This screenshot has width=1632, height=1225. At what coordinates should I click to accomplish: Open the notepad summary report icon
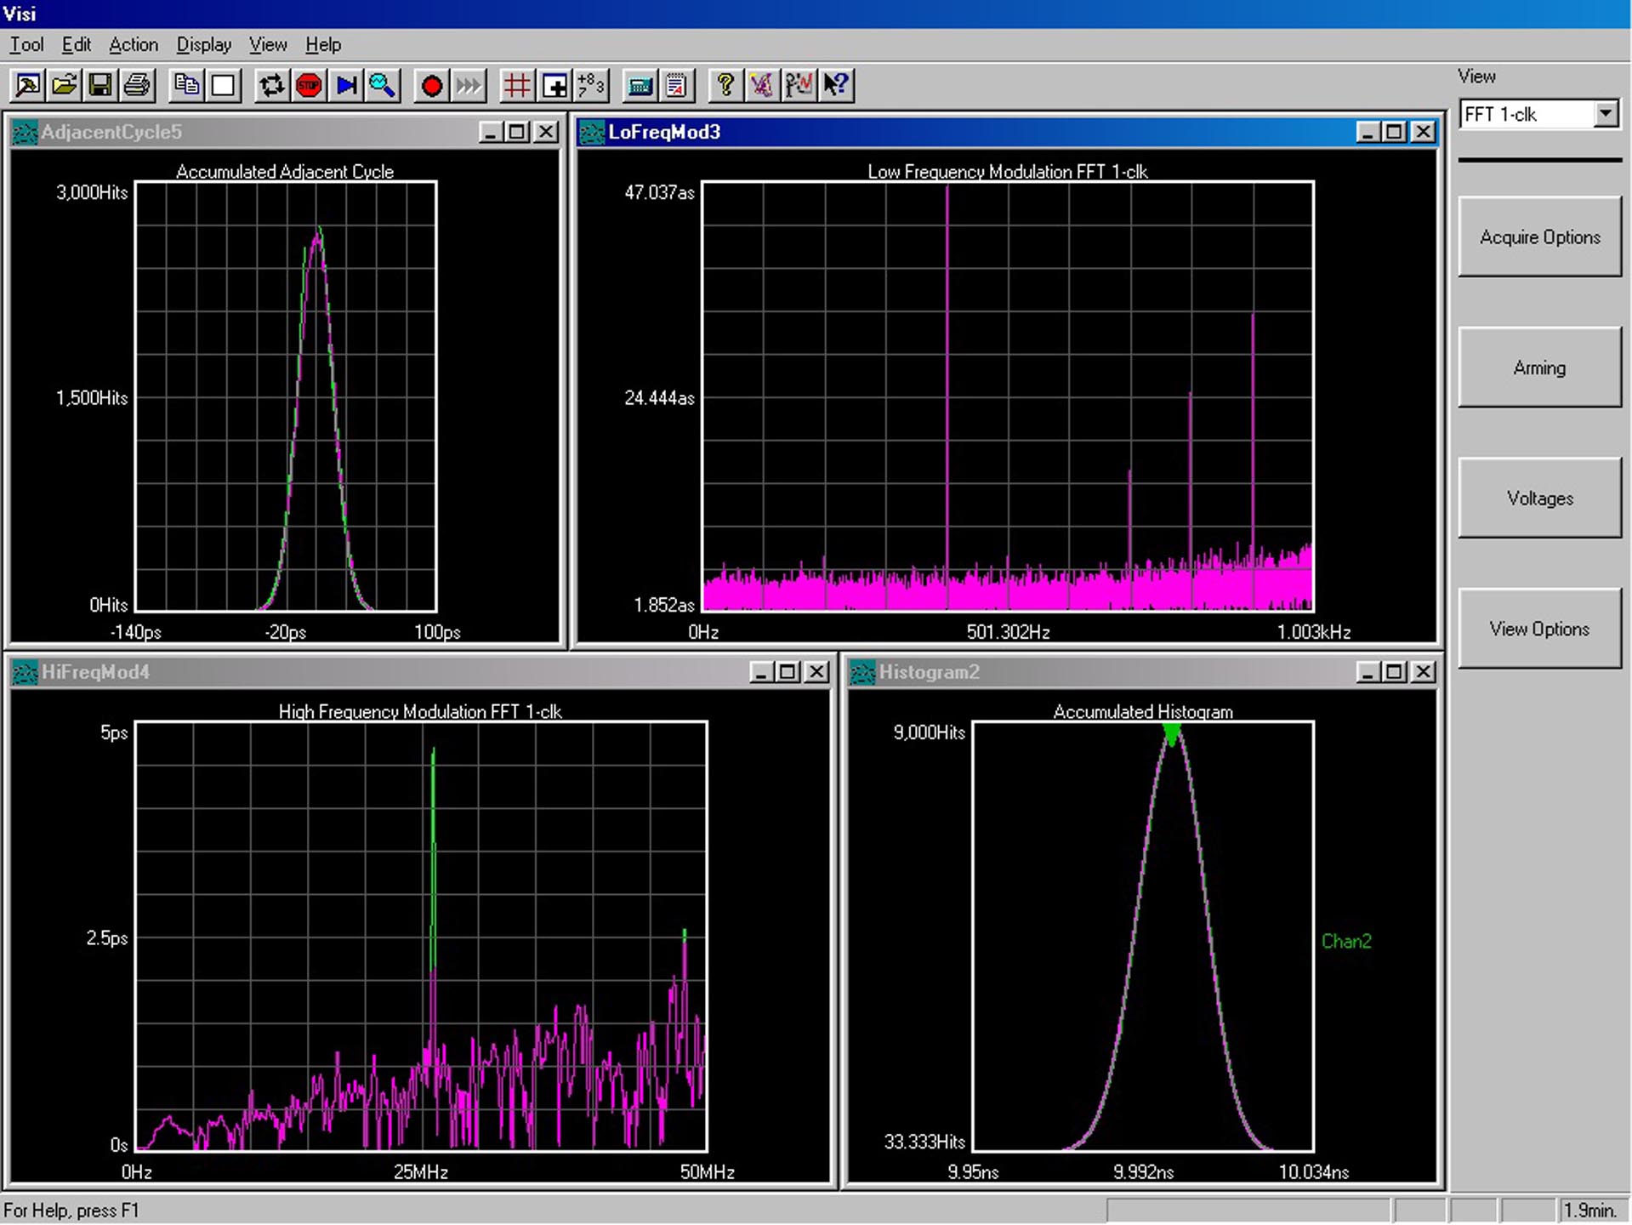coord(676,85)
